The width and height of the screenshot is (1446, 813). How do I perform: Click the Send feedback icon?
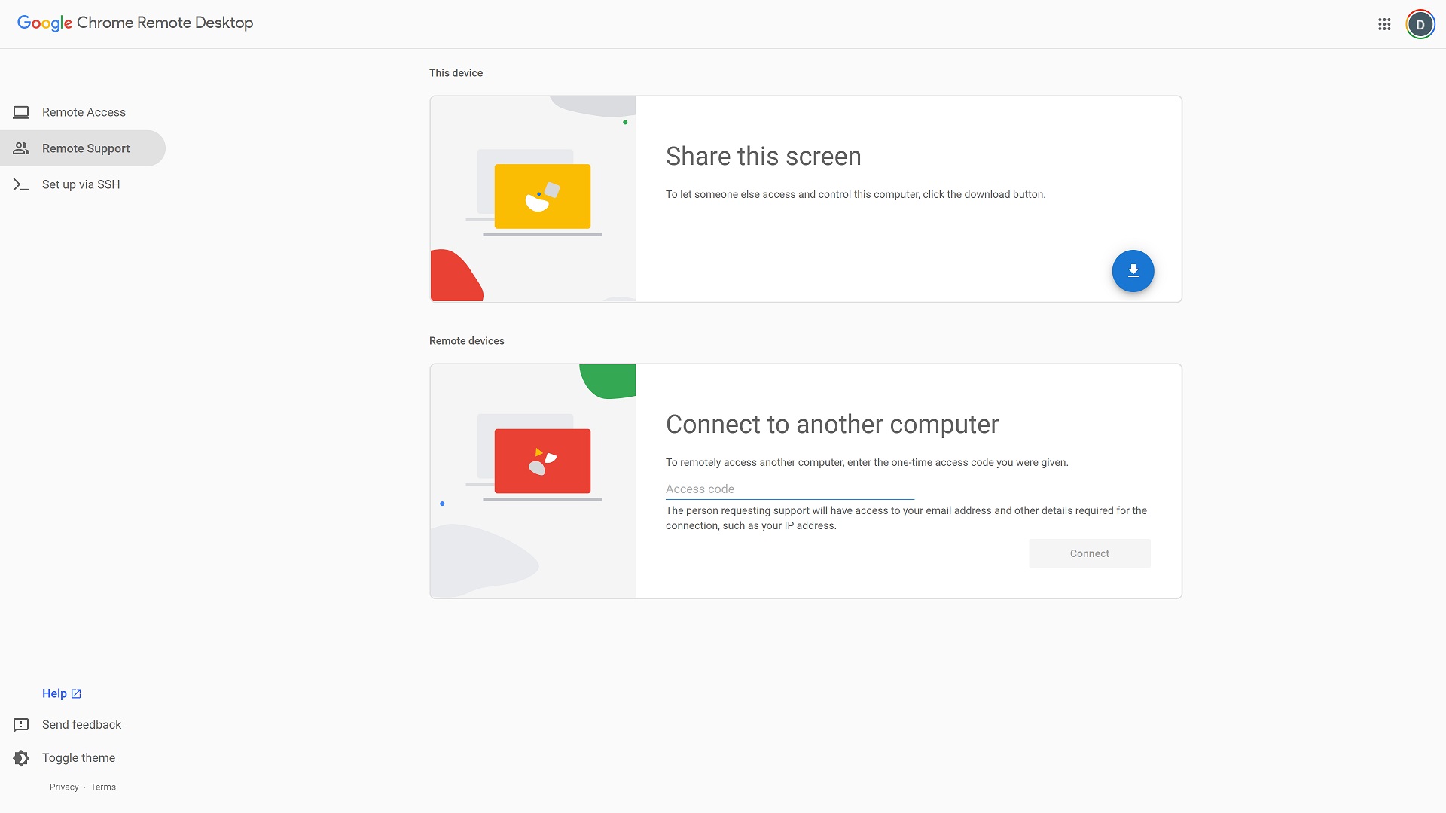pos(20,725)
